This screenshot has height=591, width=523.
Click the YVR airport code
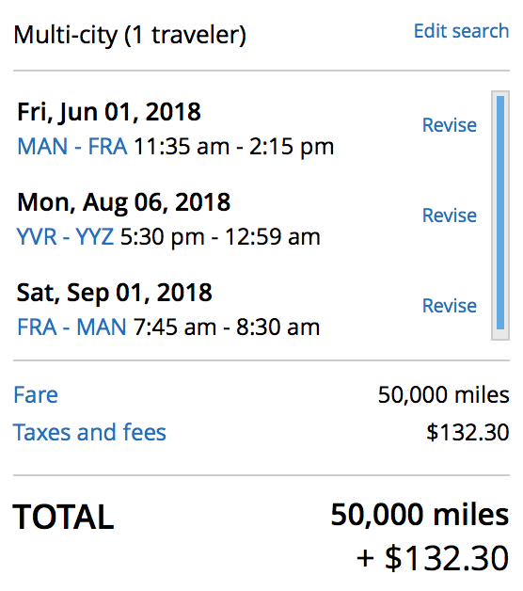point(37,237)
